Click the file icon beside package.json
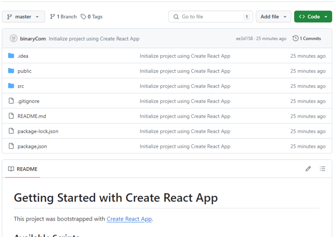Image resolution: width=334 pixels, height=237 pixels. [x=11, y=146]
